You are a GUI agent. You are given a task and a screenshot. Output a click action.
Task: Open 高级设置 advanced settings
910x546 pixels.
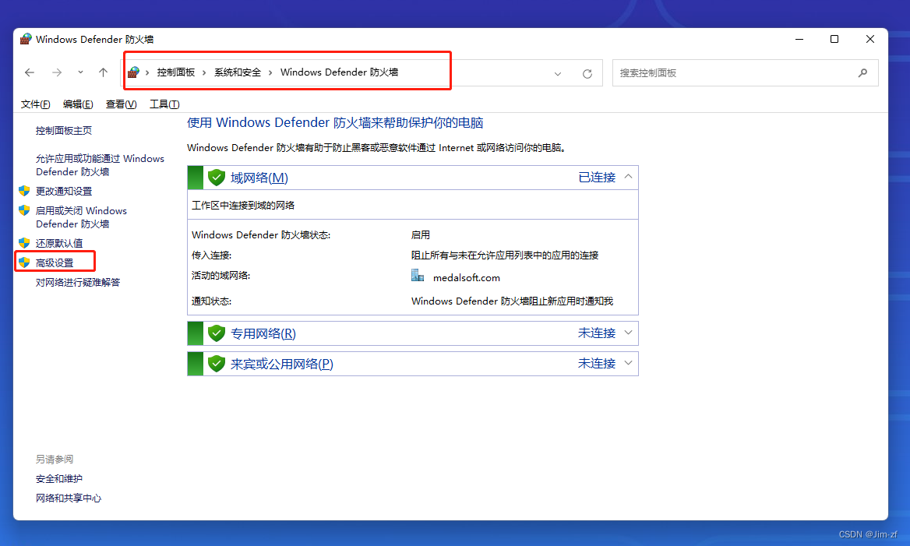[x=55, y=262]
